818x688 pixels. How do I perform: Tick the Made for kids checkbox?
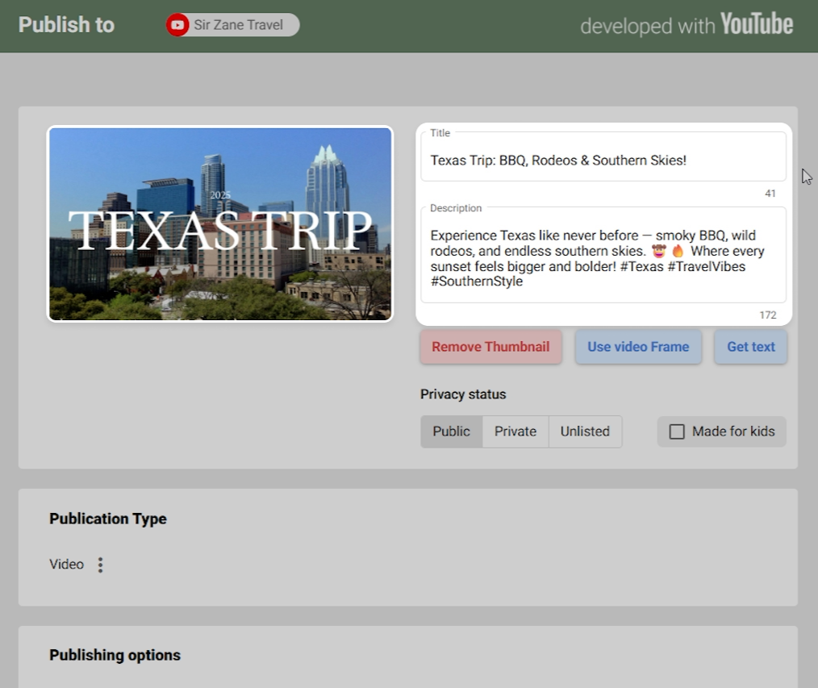[x=678, y=432]
